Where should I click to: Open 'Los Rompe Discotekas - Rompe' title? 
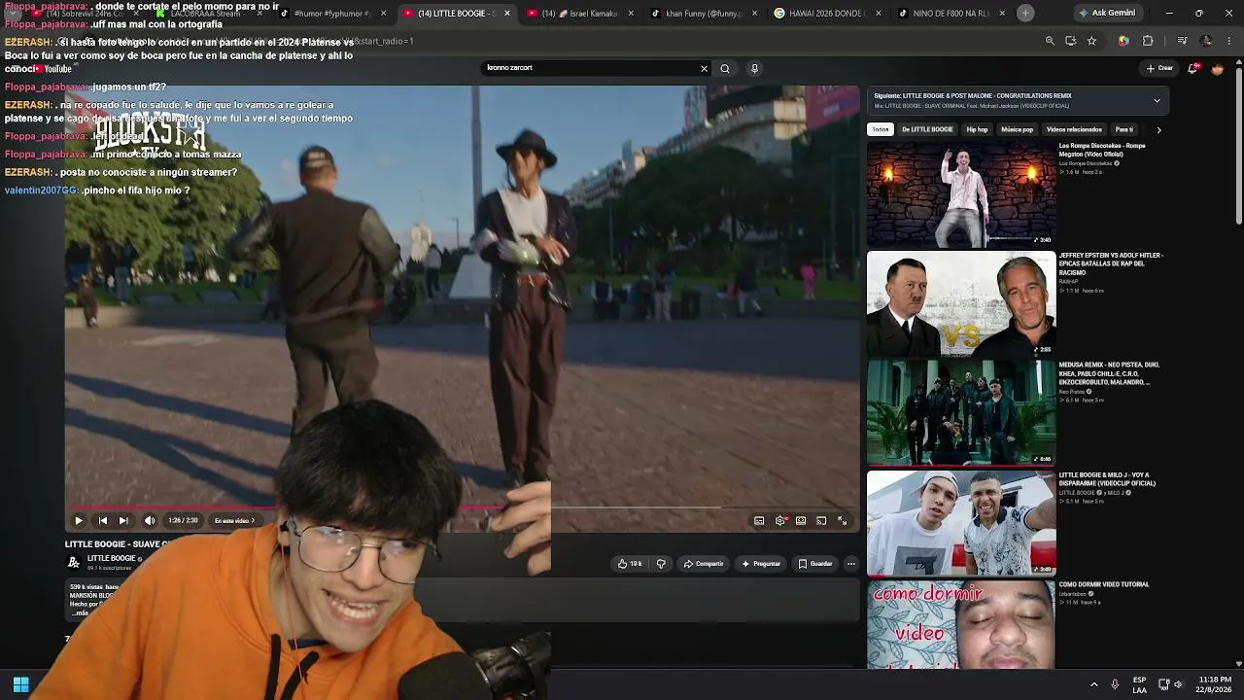tap(1102, 150)
